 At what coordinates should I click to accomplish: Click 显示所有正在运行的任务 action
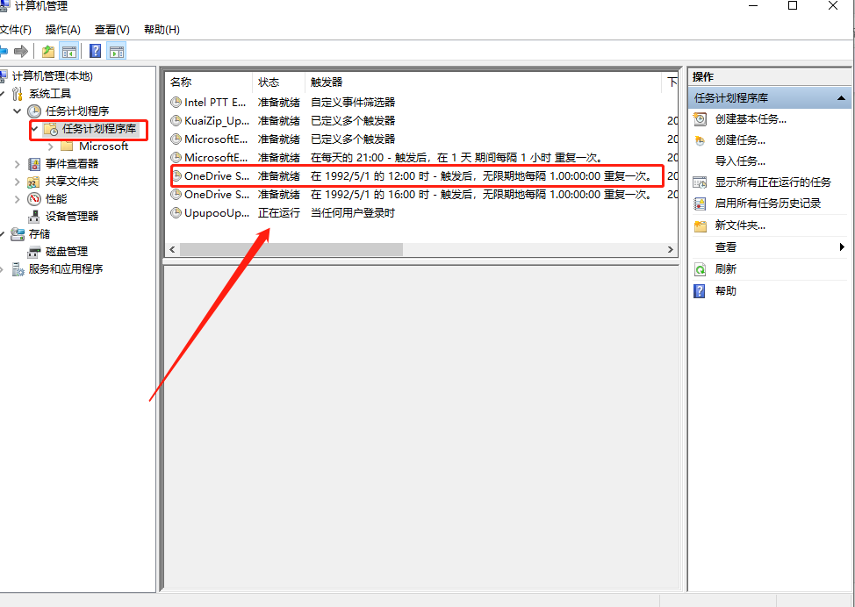click(773, 182)
